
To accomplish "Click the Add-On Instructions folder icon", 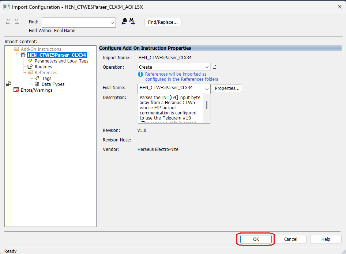I will click(16, 49).
